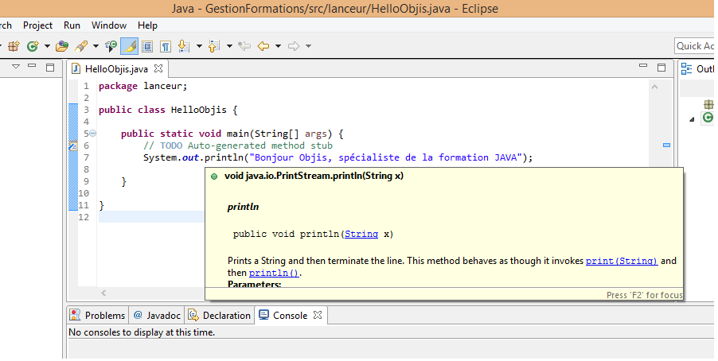Open the Help menu

(147, 25)
